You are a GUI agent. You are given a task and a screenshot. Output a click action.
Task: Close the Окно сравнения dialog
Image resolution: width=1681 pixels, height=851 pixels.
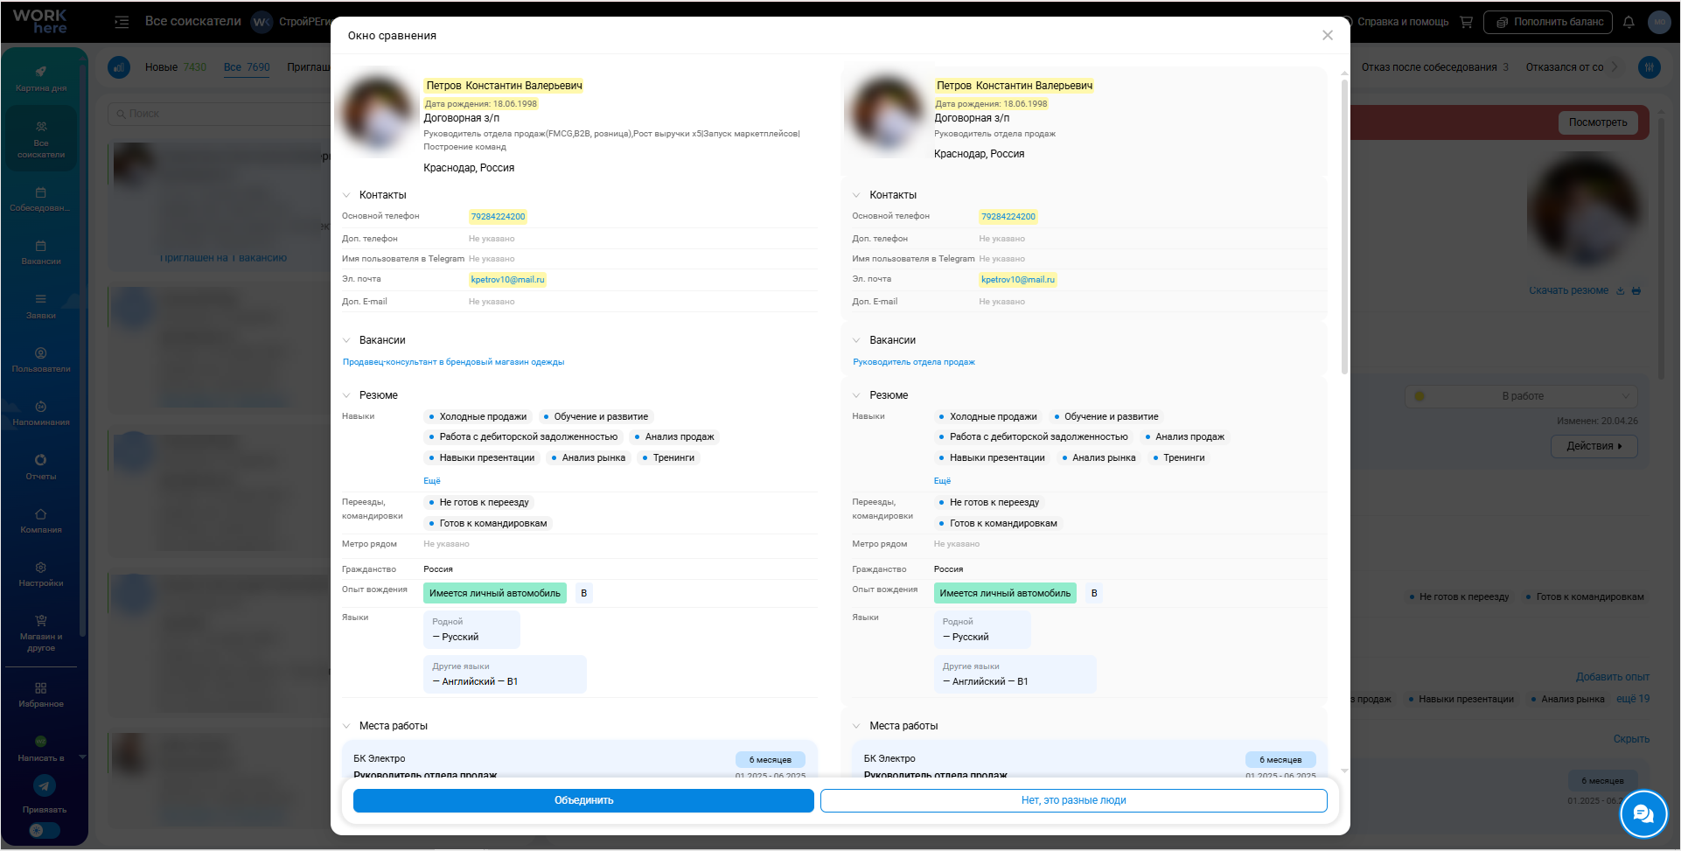(x=1328, y=35)
